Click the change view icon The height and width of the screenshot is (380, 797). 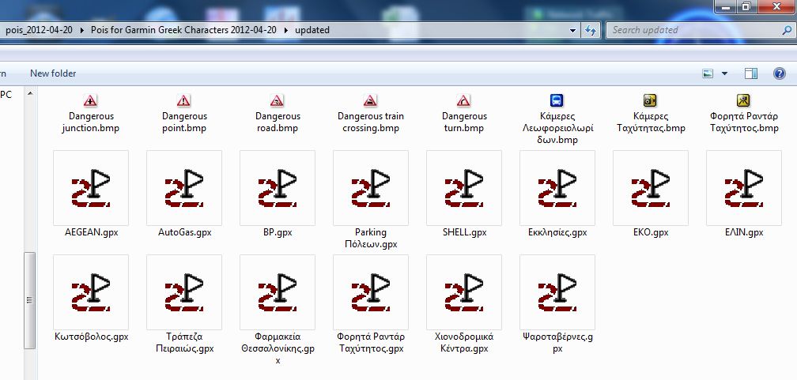click(708, 73)
